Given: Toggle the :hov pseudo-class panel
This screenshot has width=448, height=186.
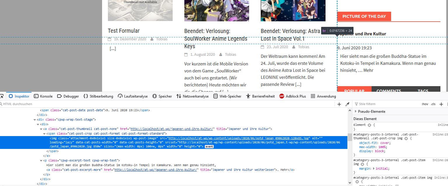Looking at the screenshot, I should coord(425,104).
